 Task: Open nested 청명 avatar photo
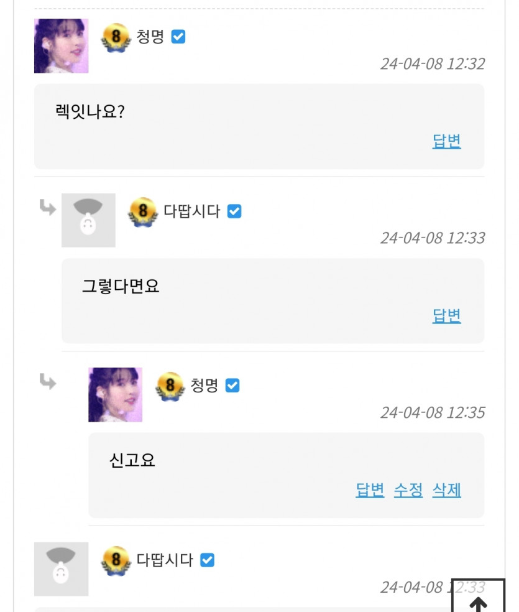(115, 394)
